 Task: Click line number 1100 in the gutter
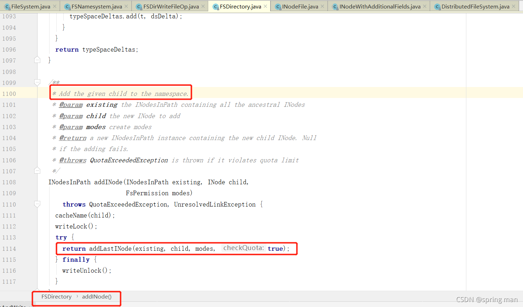point(9,94)
